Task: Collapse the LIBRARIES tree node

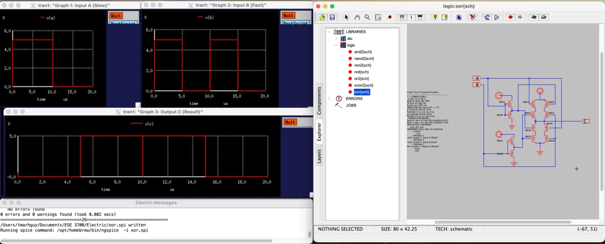Action: (x=329, y=32)
